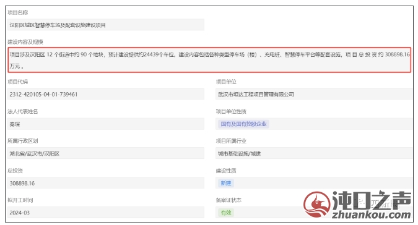
Task: Click the 所属行政区划 label
Action: pyautogui.click(x=23, y=141)
